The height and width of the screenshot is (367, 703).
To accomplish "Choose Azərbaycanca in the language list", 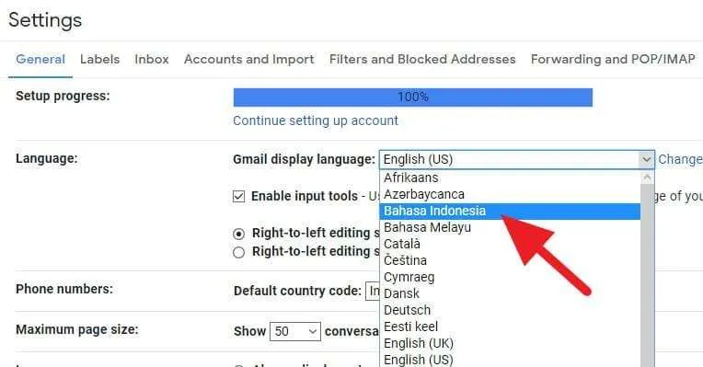I will coord(510,194).
